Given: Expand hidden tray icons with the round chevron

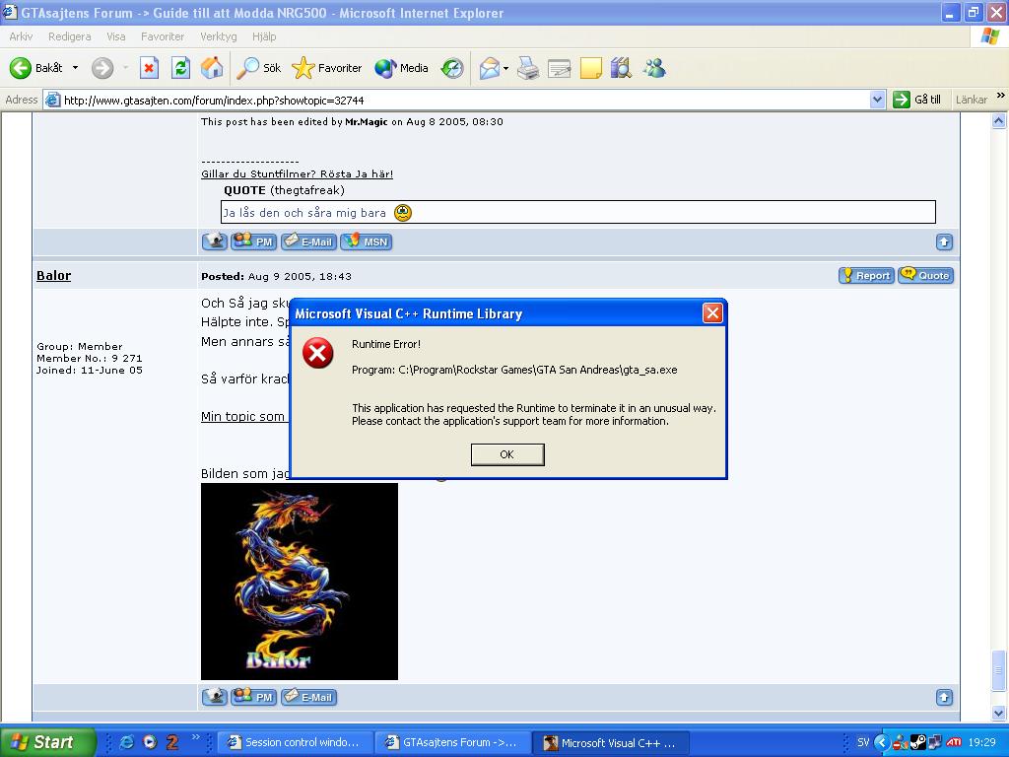Looking at the screenshot, I should click(x=882, y=743).
